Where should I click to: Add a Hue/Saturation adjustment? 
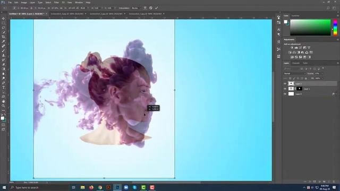pos(290,53)
